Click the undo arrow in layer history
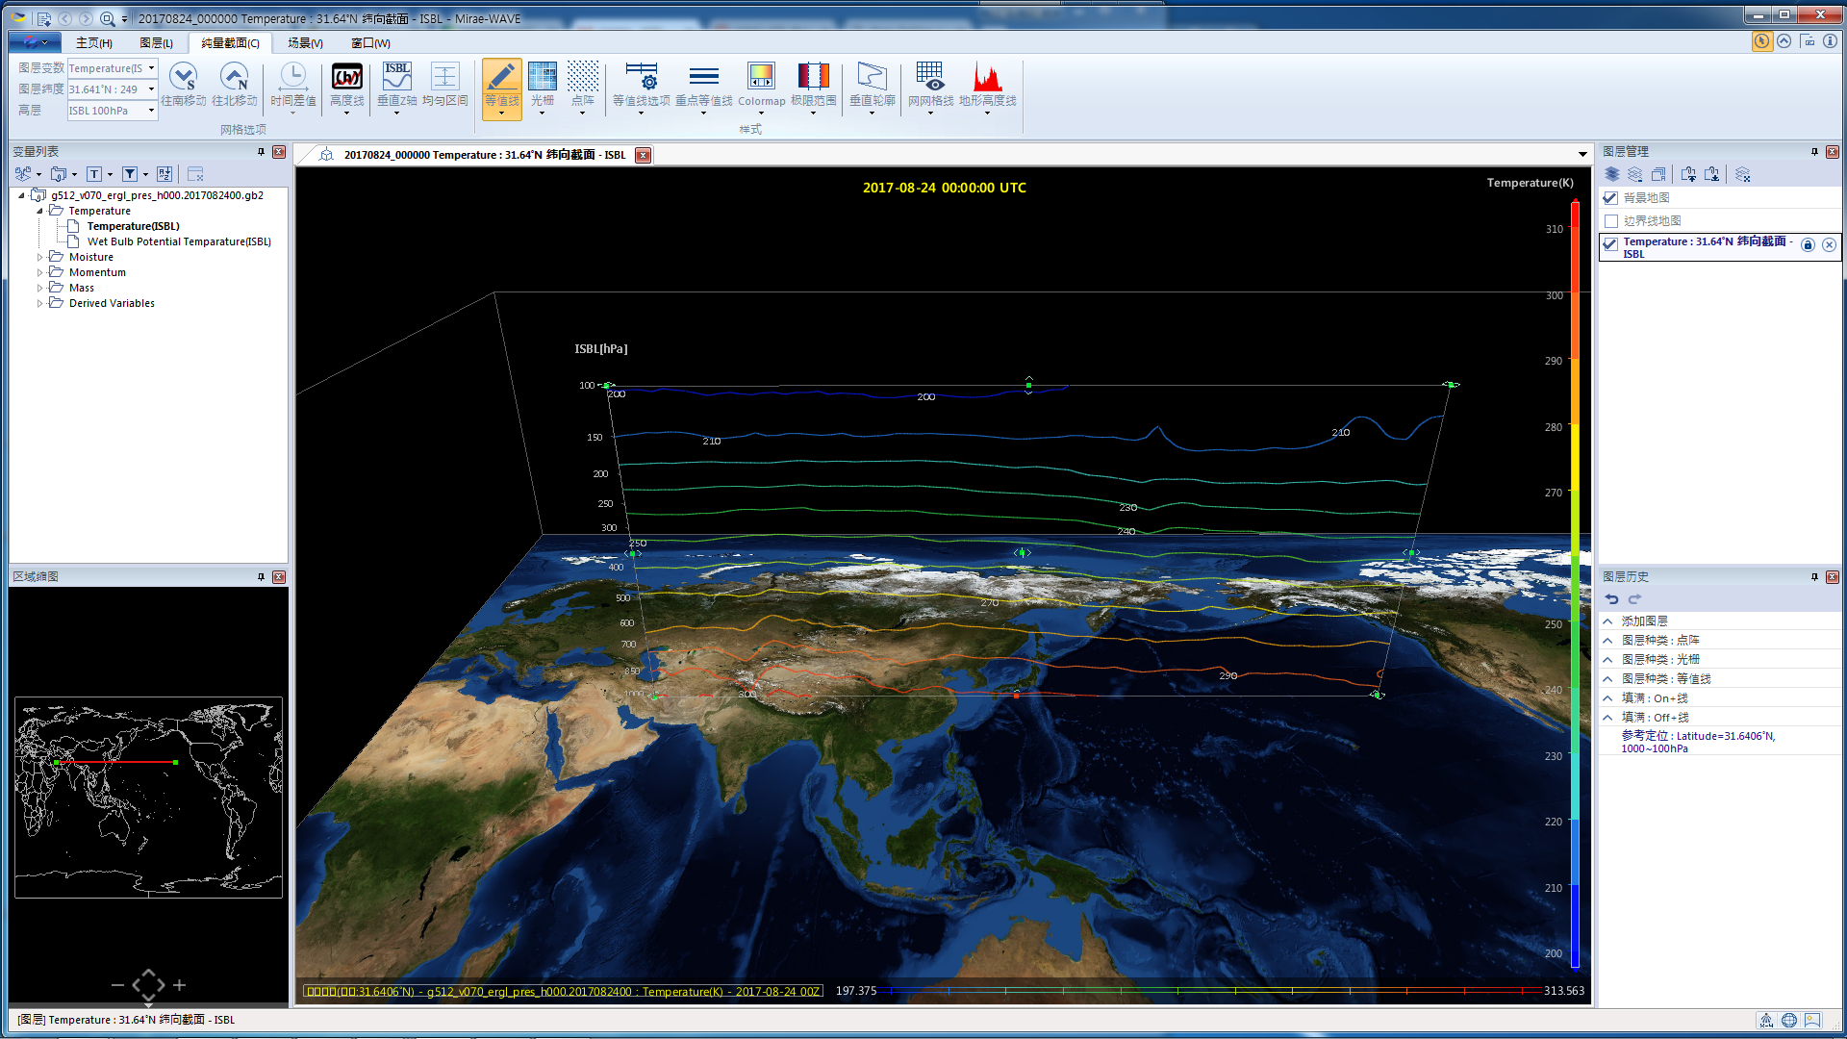The image size is (1847, 1039). (1611, 598)
